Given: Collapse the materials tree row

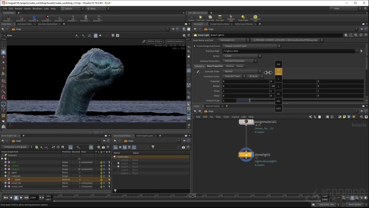Looking at the screenshot, I should [x=6, y=176].
